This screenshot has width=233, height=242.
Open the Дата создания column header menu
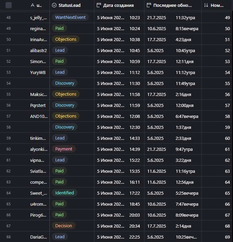(x=118, y=5)
